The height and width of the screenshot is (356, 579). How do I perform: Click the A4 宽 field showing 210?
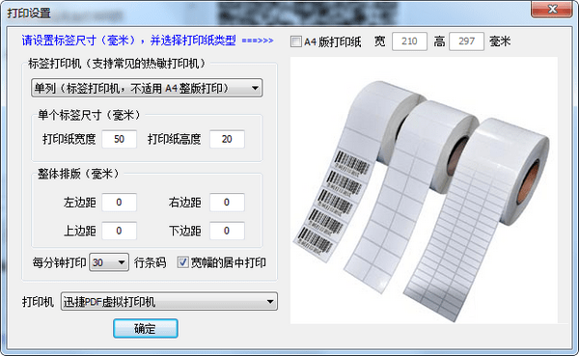(409, 41)
